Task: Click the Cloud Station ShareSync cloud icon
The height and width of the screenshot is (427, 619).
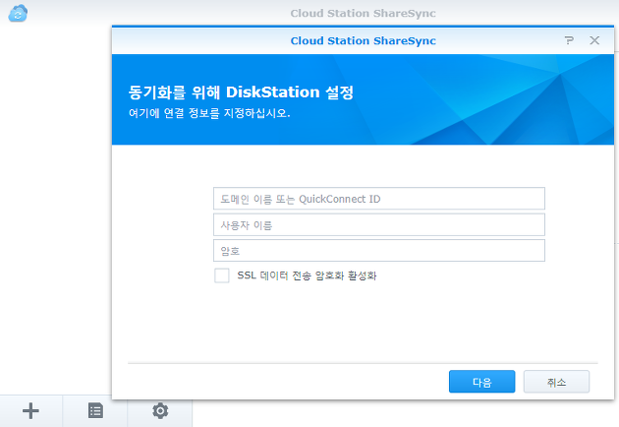Action: [x=18, y=13]
